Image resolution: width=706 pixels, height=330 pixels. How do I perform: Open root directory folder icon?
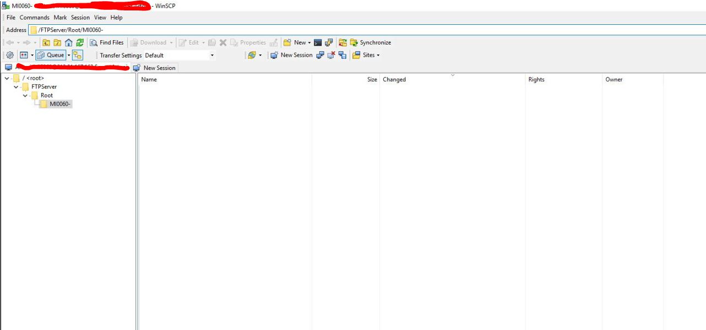point(57,42)
